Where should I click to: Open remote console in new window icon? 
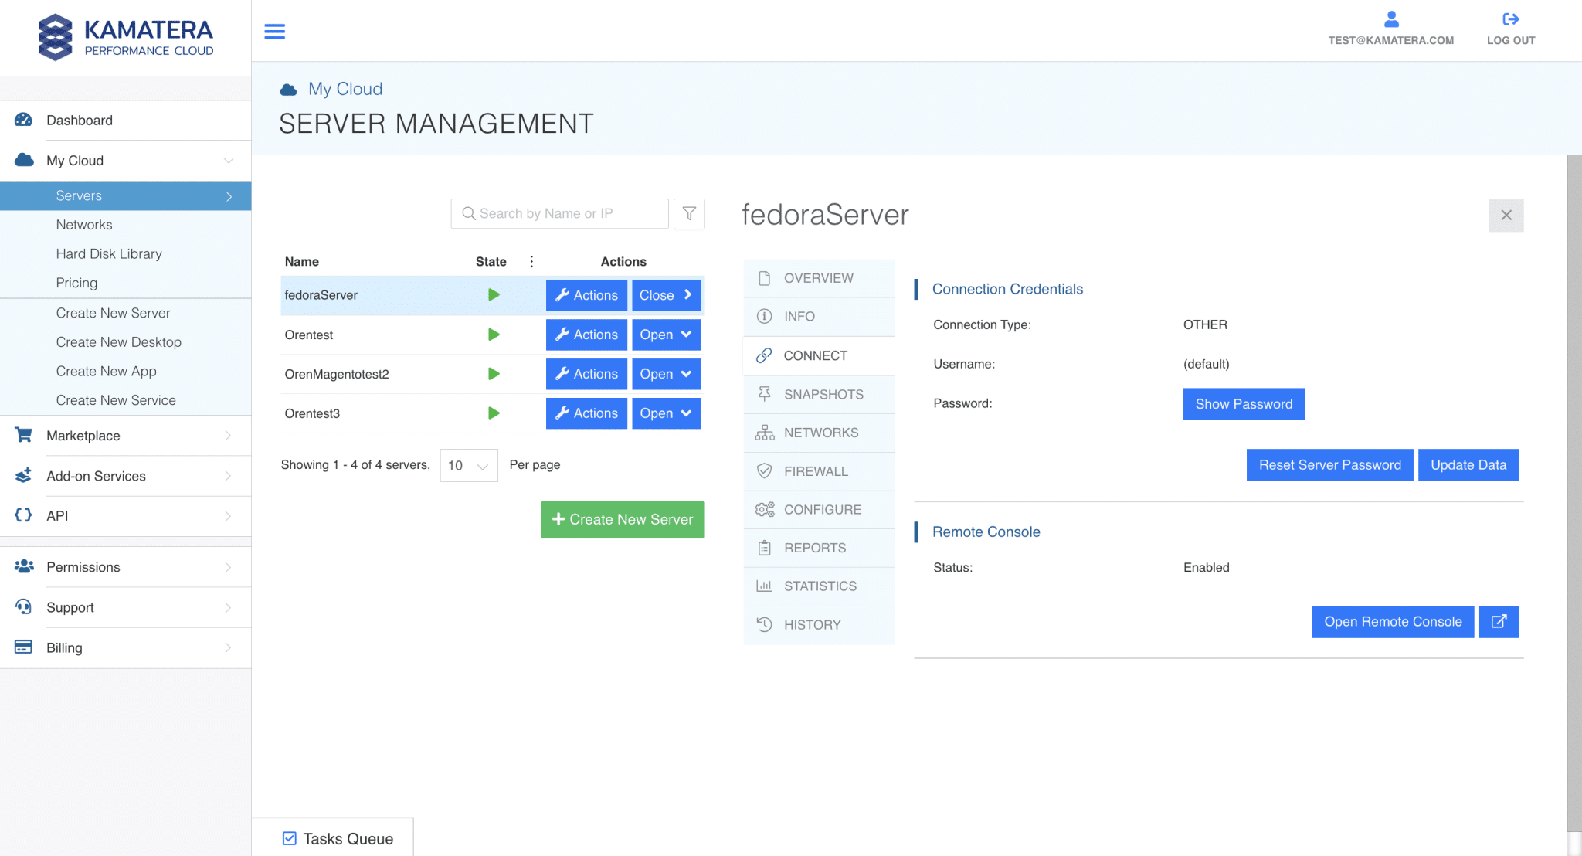pos(1499,622)
